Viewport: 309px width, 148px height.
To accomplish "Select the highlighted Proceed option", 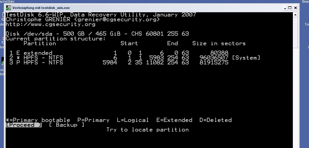I will point(24,125).
